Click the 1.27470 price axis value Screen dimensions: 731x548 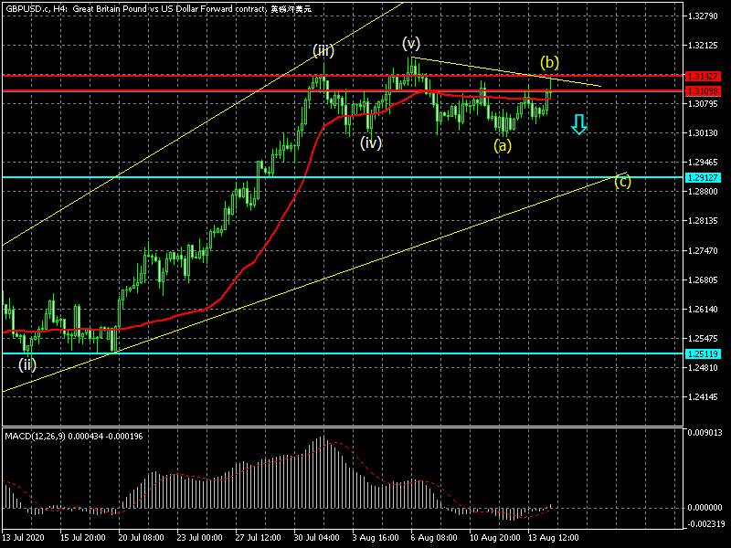[703, 251]
